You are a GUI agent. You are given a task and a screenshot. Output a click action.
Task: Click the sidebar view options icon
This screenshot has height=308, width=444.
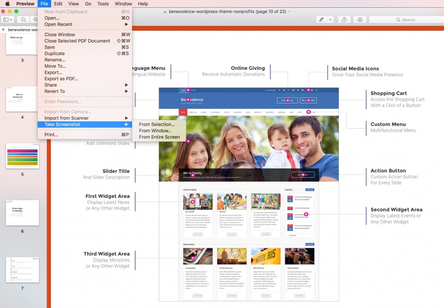pos(7,19)
